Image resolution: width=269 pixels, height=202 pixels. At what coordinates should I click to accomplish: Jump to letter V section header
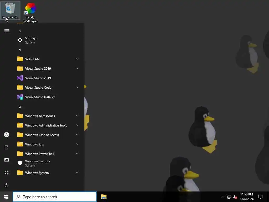[20, 50]
